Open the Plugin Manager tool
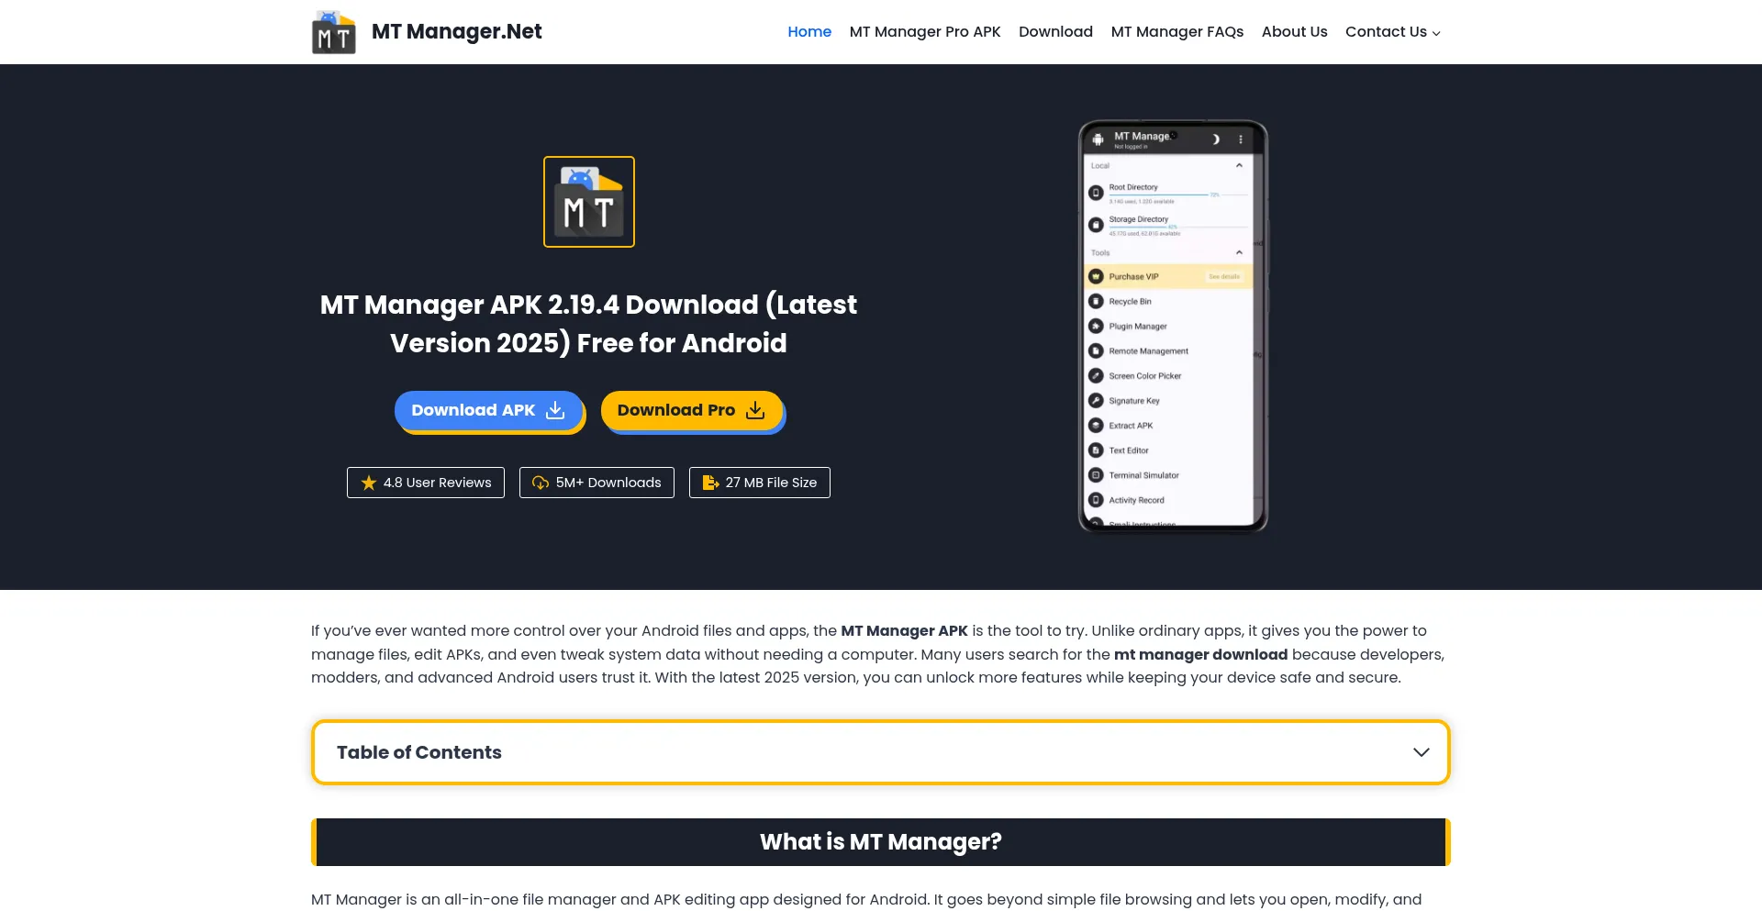The image size is (1762, 911). (x=1137, y=326)
